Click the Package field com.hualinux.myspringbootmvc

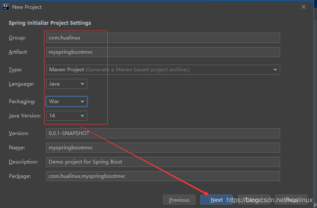(163, 176)
